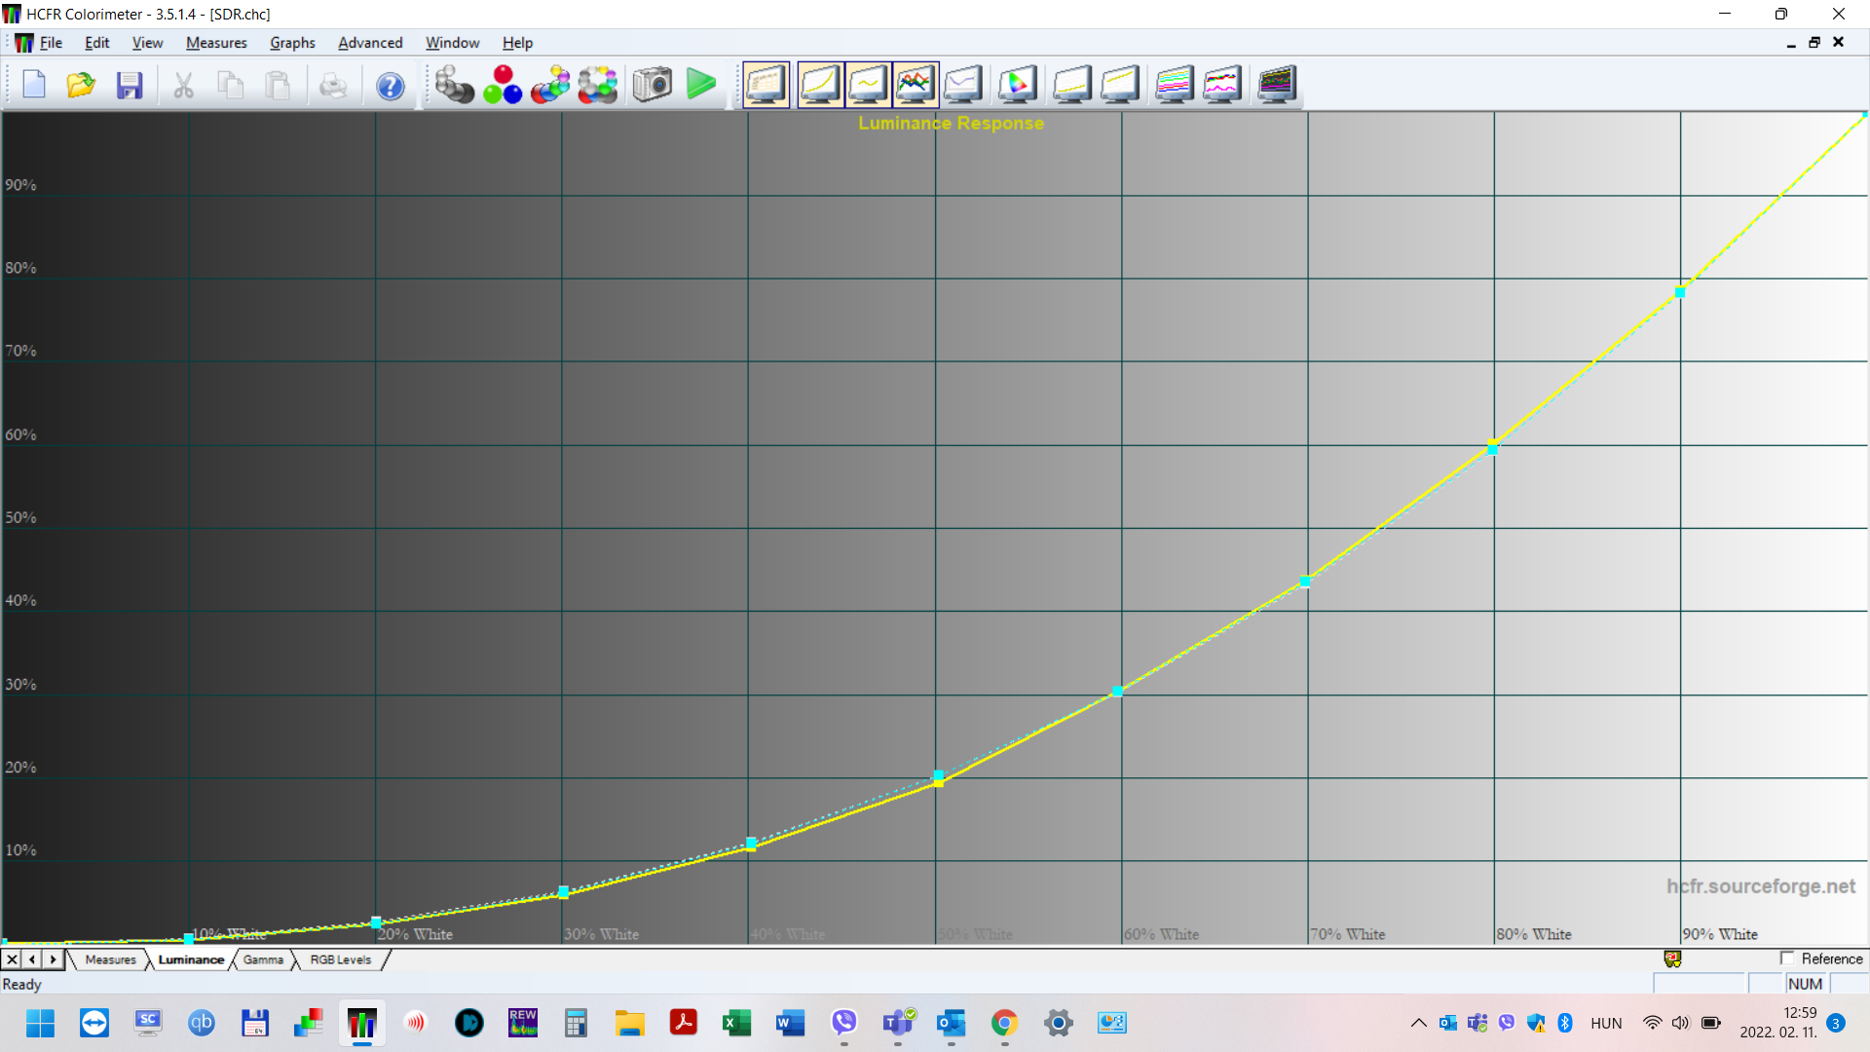Open the HUN language indicator in system tray
The image size is (1870, 1052).
coord(1605,1023)
